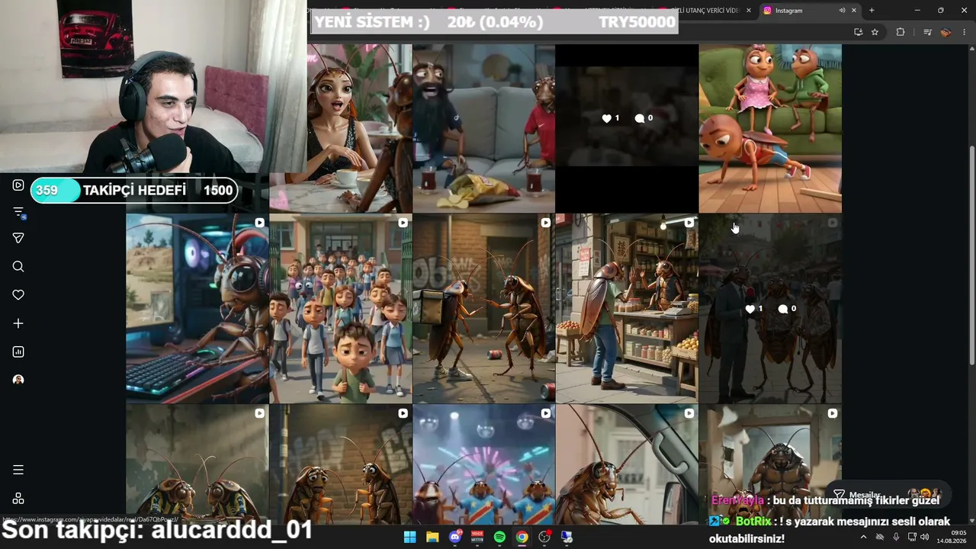Open the Instagram More hamburger menu
The image size is (976, 549).
point(18,470)
